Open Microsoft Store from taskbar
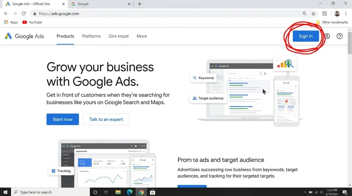 [152, 192]
